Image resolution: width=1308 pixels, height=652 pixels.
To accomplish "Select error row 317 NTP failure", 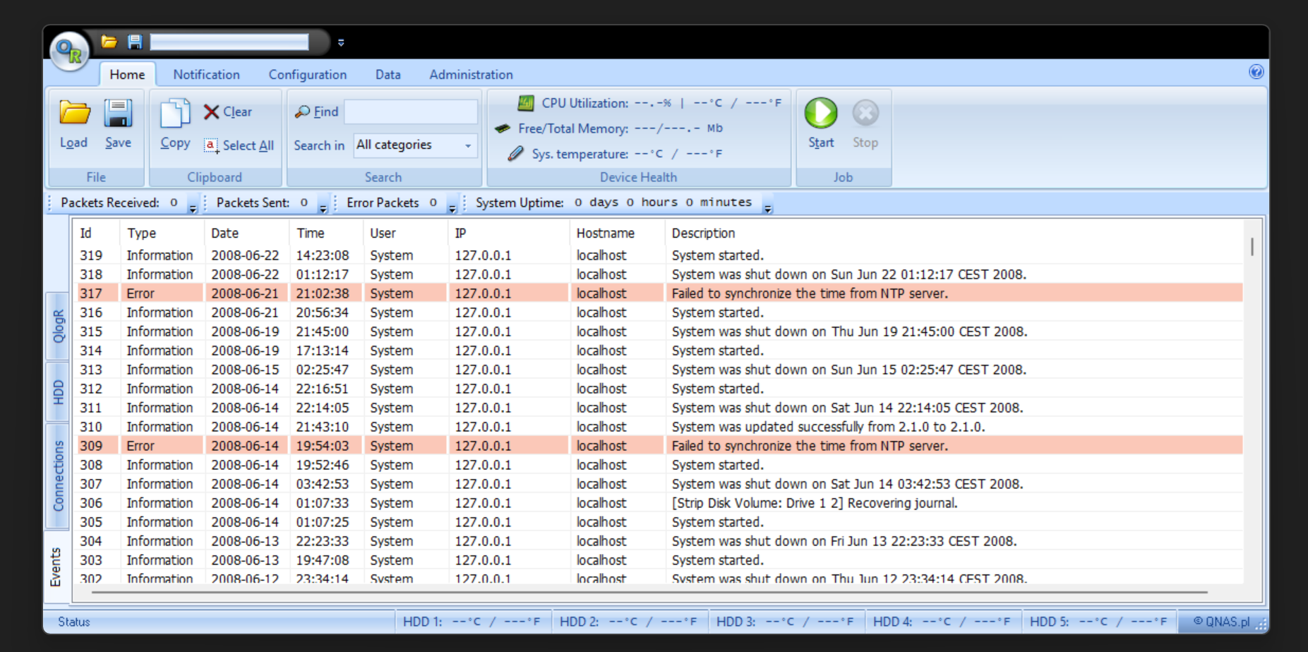I will click(659, 293).
